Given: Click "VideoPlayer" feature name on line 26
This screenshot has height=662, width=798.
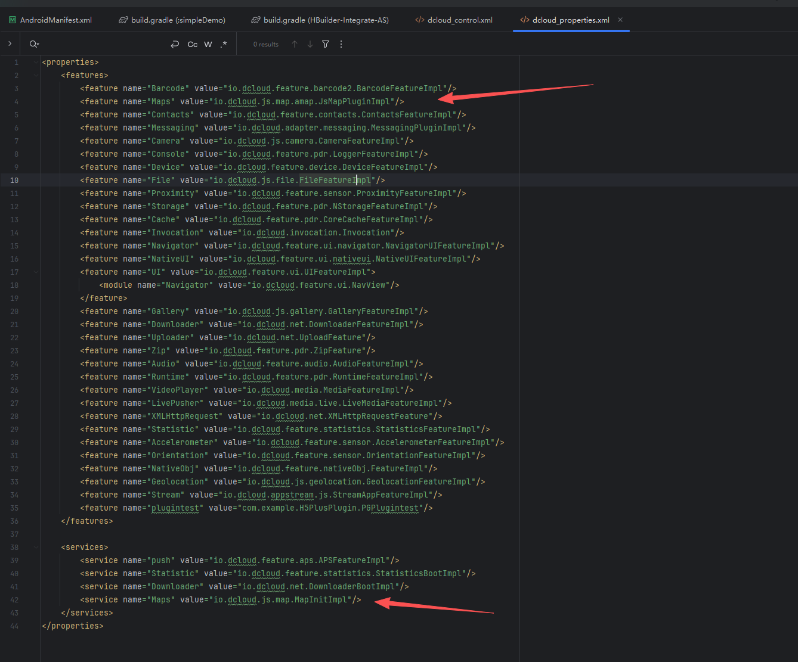Looking at the screenshot, I should [178, 390].
